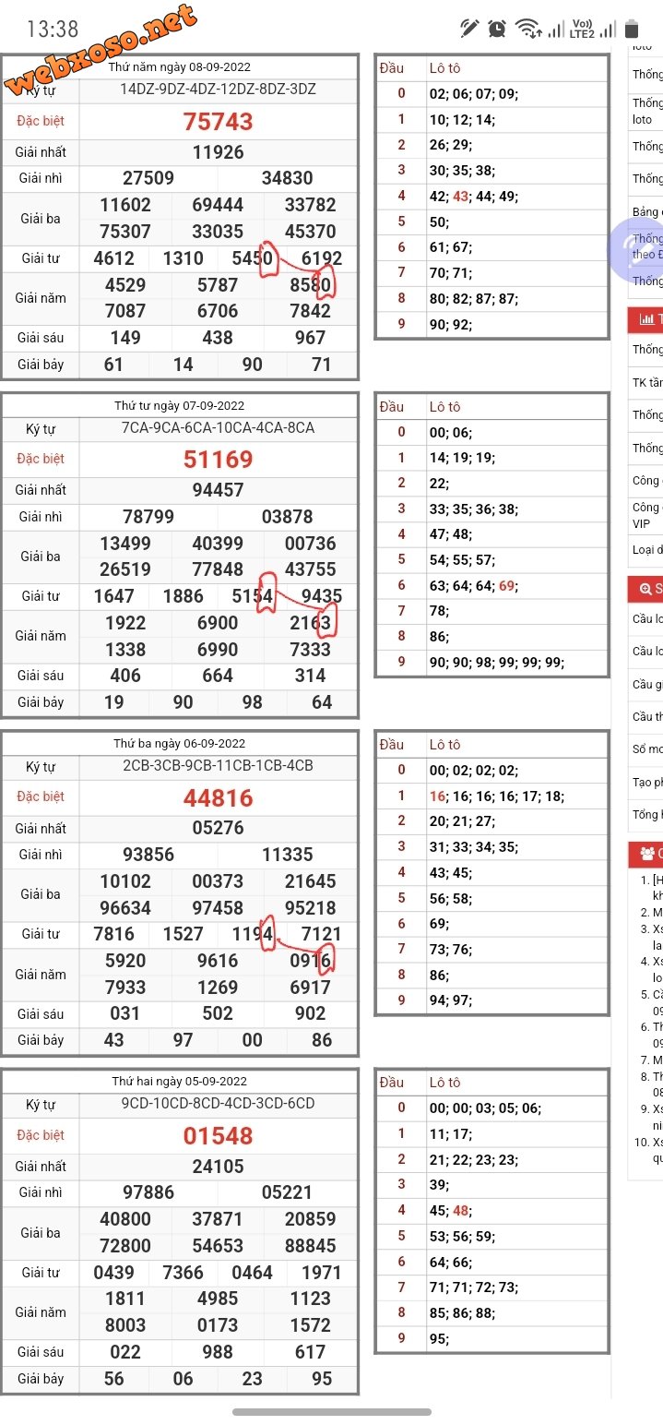Screen dimensions: 663x1425
Task: Tap fourth prize number 1647
Action: [113, 596]
